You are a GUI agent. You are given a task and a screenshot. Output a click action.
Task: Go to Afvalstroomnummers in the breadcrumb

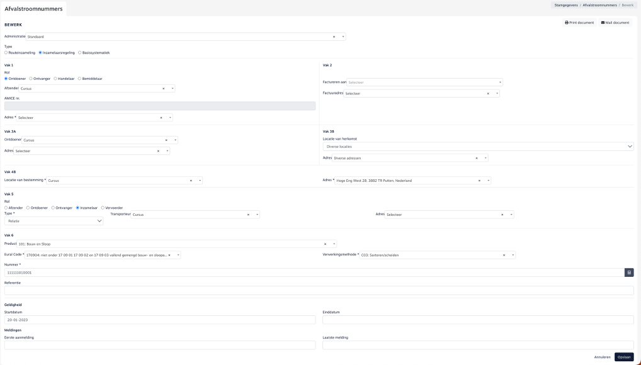599,5
